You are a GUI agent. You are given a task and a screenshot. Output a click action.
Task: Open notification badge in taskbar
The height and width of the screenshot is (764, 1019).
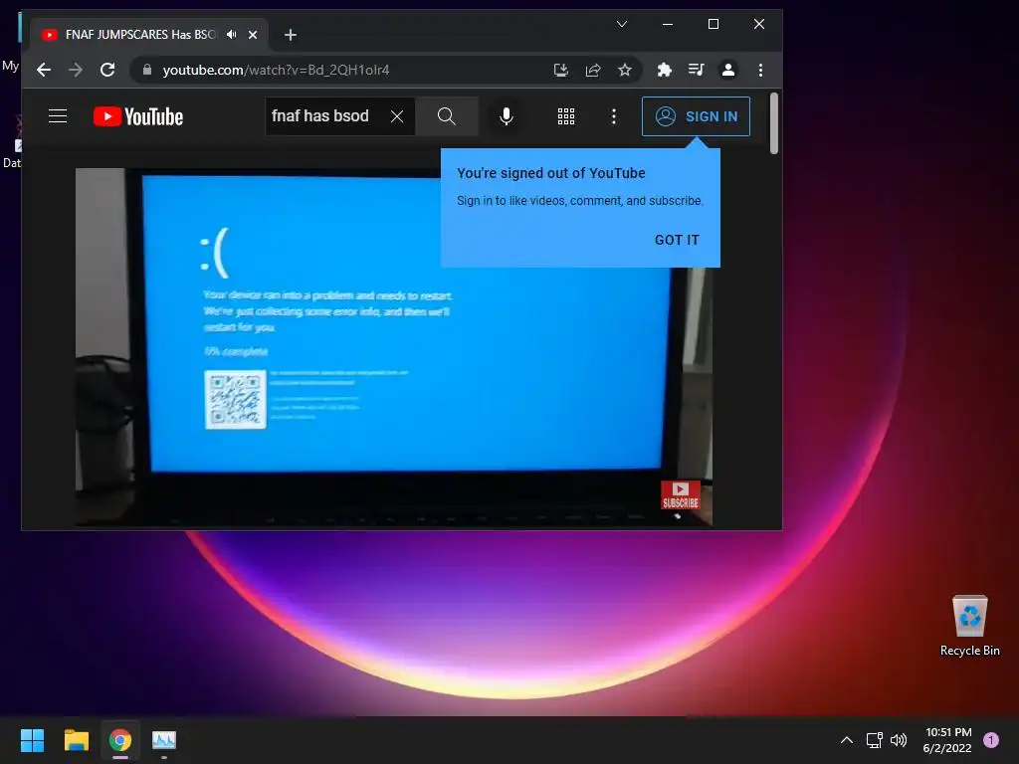pos(990,740)
